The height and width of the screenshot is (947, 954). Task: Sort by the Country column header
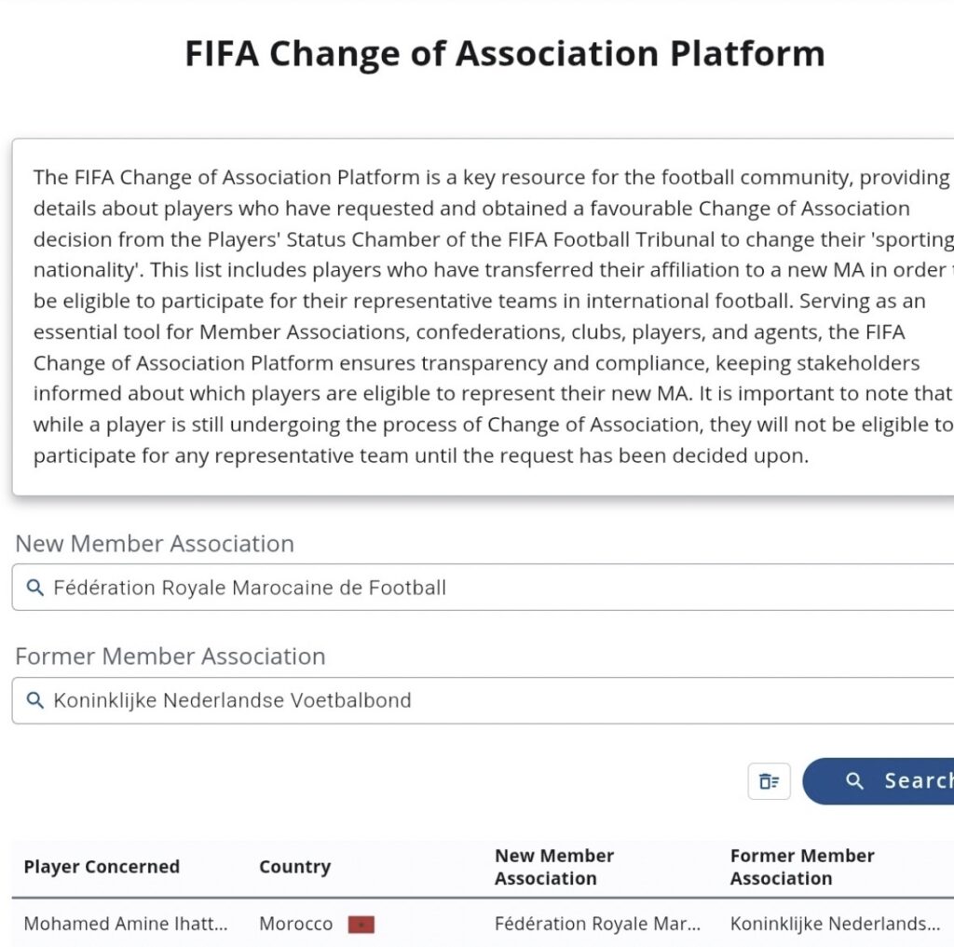(294, 867)
